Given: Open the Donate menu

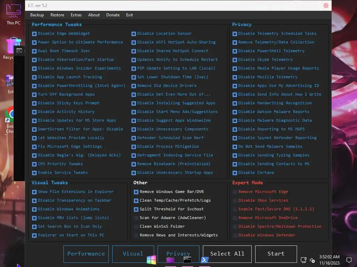Looking at the screenshot, I should 113,15.
